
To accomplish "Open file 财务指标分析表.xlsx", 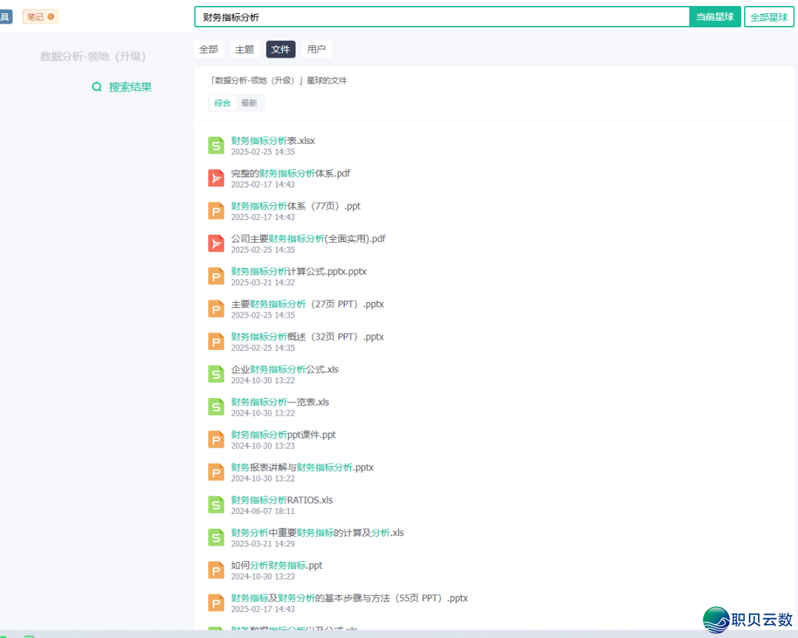I will [x=273, y=141].
